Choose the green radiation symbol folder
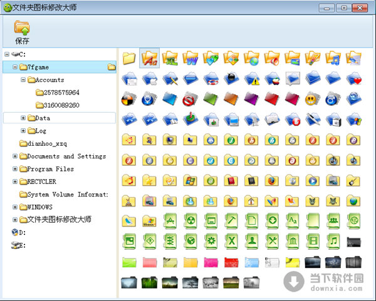The height and width of the screenshot is (301, 376). [190, 221]
